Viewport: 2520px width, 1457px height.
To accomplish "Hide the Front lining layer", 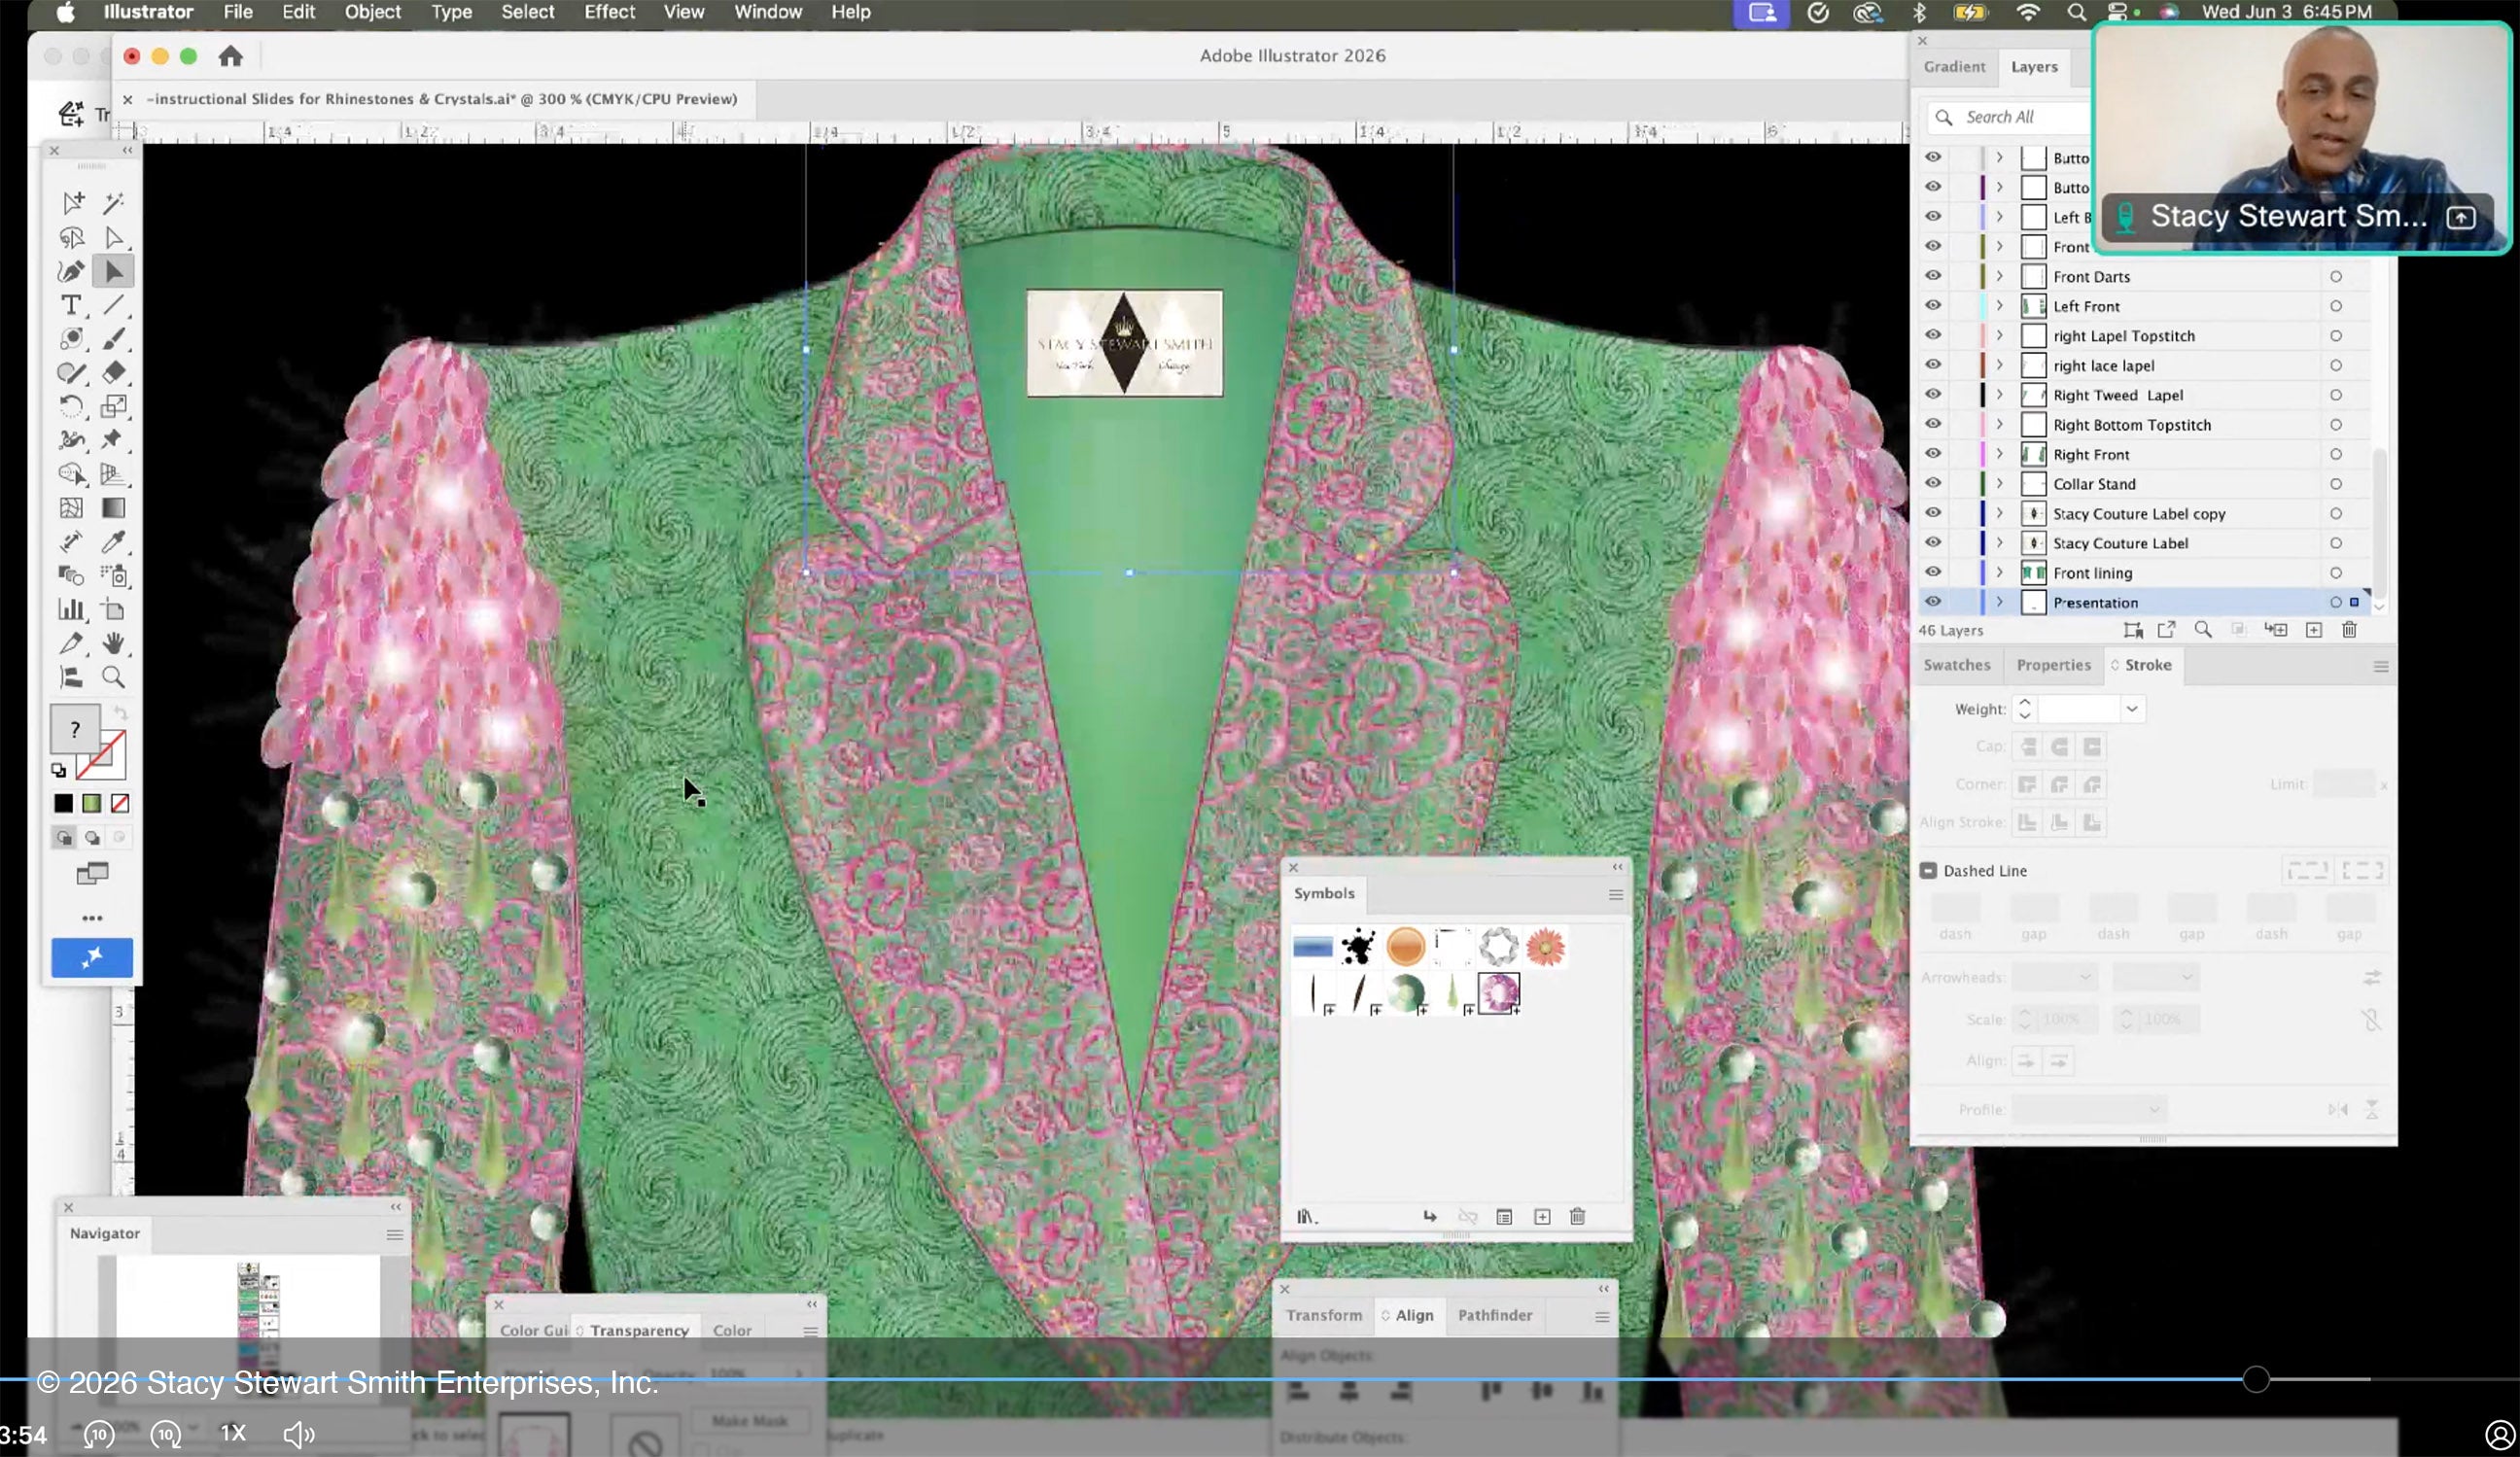I will click(x=1933, y=572).
